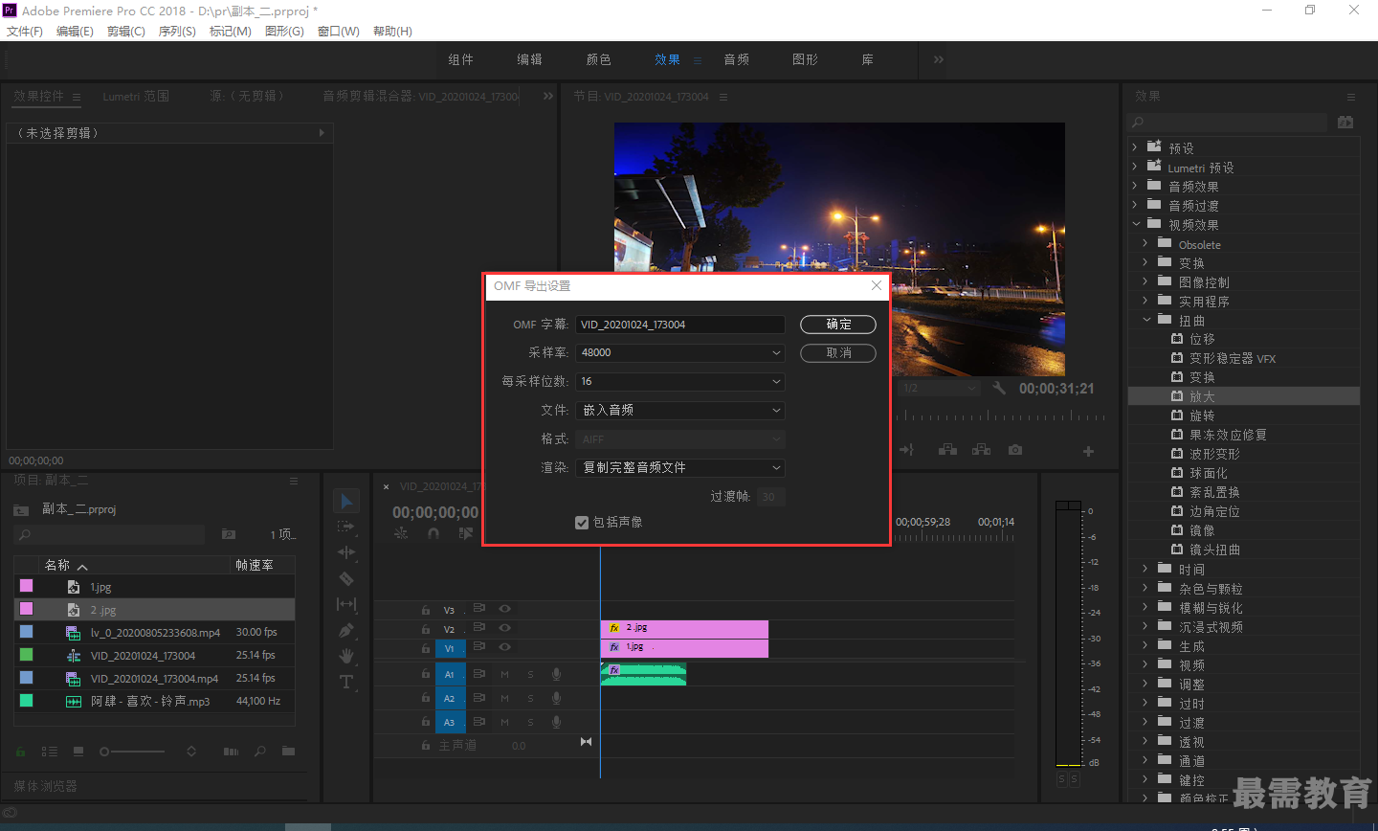Switch project panel to list view
The image size is (1378, 831).
pyautogui.click(x=50, y=752)
